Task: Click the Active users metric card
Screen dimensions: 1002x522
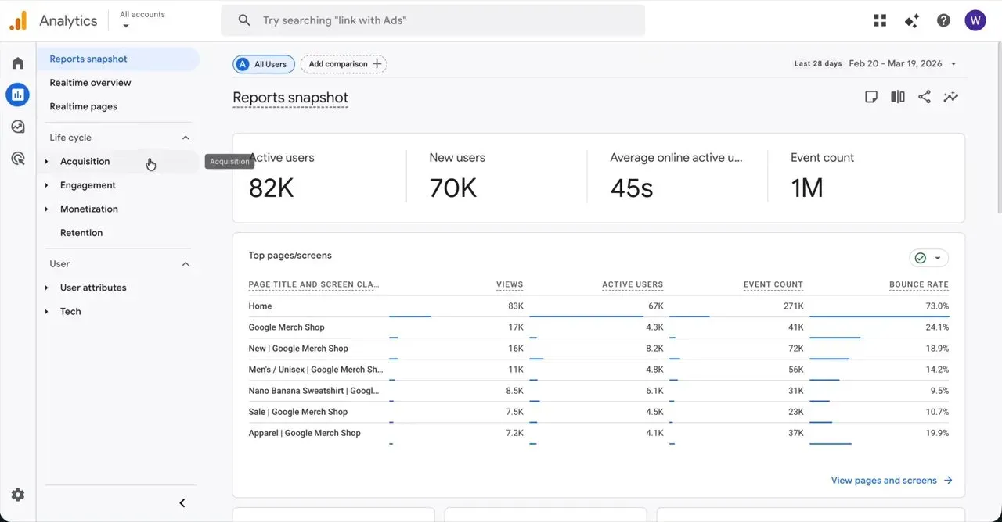Action: pos(320,178)
